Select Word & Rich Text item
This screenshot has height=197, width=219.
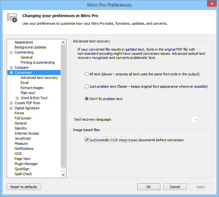tap(34, 98)
